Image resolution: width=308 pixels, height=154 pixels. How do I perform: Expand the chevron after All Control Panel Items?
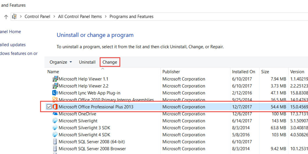106,17
